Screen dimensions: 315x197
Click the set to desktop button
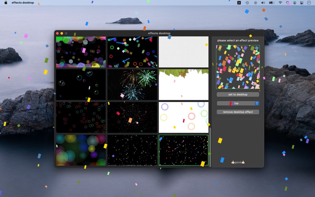coord(238,95)
